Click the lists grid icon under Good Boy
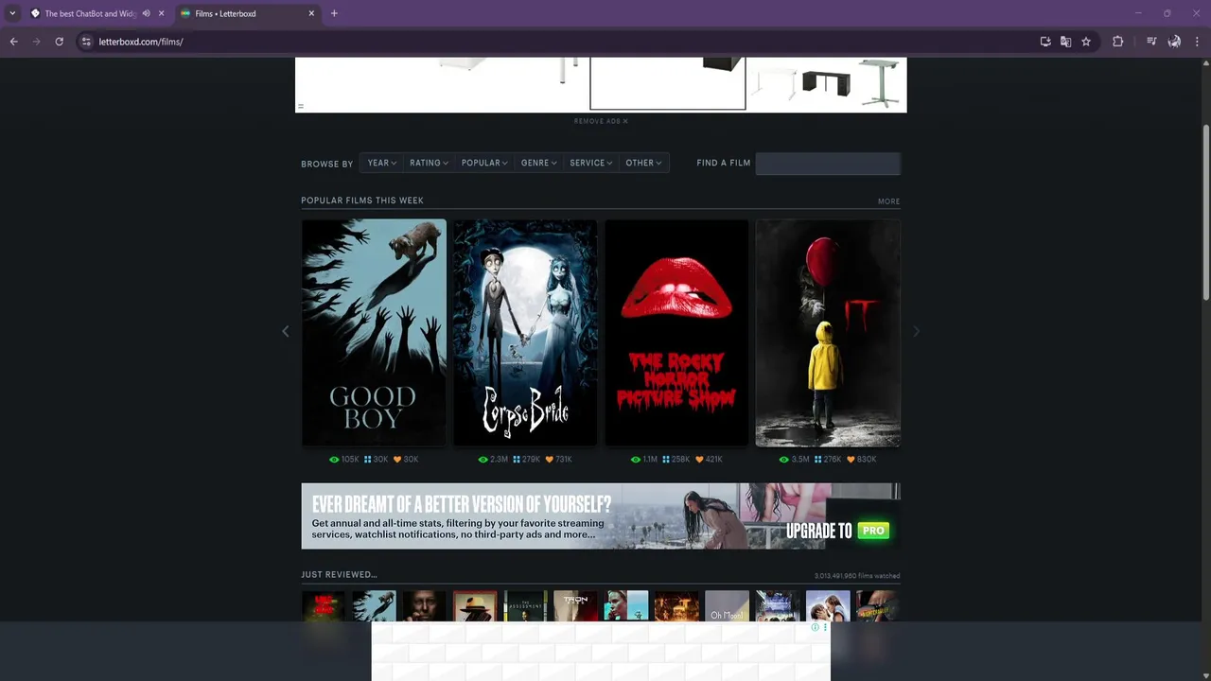 point(368,460)
